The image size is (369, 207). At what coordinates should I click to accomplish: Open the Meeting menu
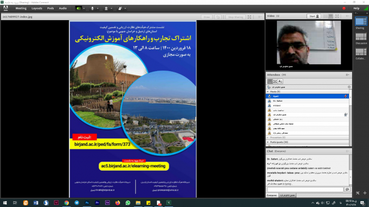(x=21, y=8)
